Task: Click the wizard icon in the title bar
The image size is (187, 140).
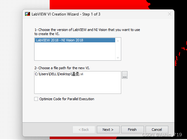Action: click(28, 14)
